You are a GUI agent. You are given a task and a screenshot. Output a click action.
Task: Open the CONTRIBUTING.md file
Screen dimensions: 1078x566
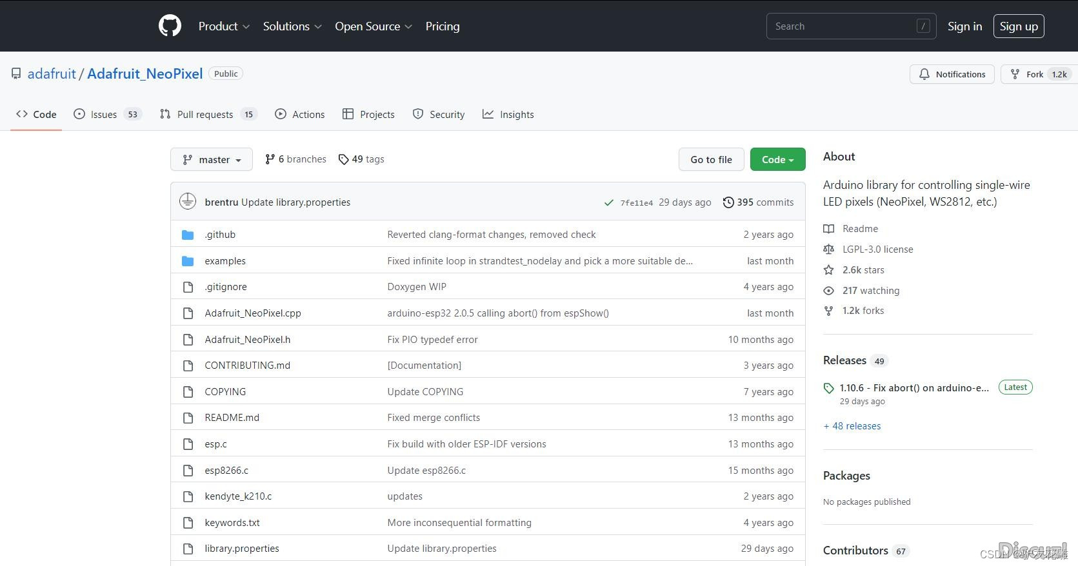(248, 366)
